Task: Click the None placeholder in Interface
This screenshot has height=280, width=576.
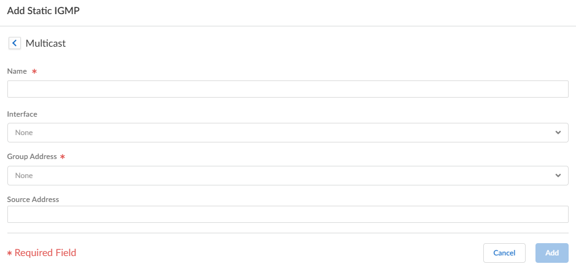Action: [24, 133]
